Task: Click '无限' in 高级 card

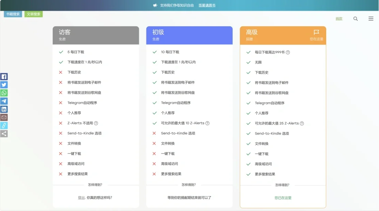Action: coord(258,62)
